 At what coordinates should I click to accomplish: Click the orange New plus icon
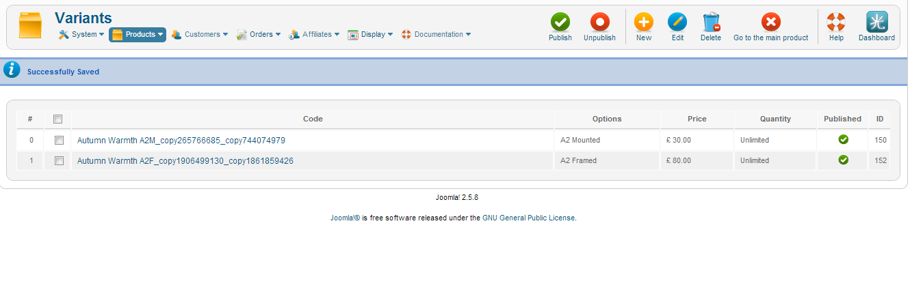click(x=644, y=22)
